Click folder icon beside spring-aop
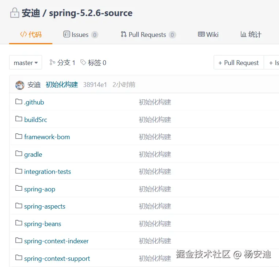279x267 pixels. (19, 188)
